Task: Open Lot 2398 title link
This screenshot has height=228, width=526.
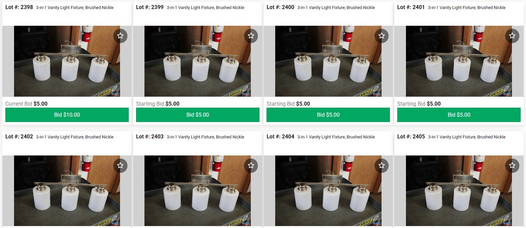Action: point(75,7)
